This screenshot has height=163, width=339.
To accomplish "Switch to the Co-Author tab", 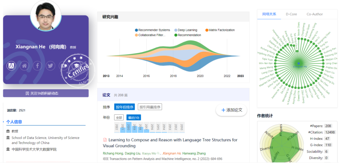I will point(315,14).
